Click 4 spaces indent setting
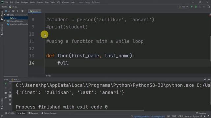 pyautogui.click(x=188, y=116)
